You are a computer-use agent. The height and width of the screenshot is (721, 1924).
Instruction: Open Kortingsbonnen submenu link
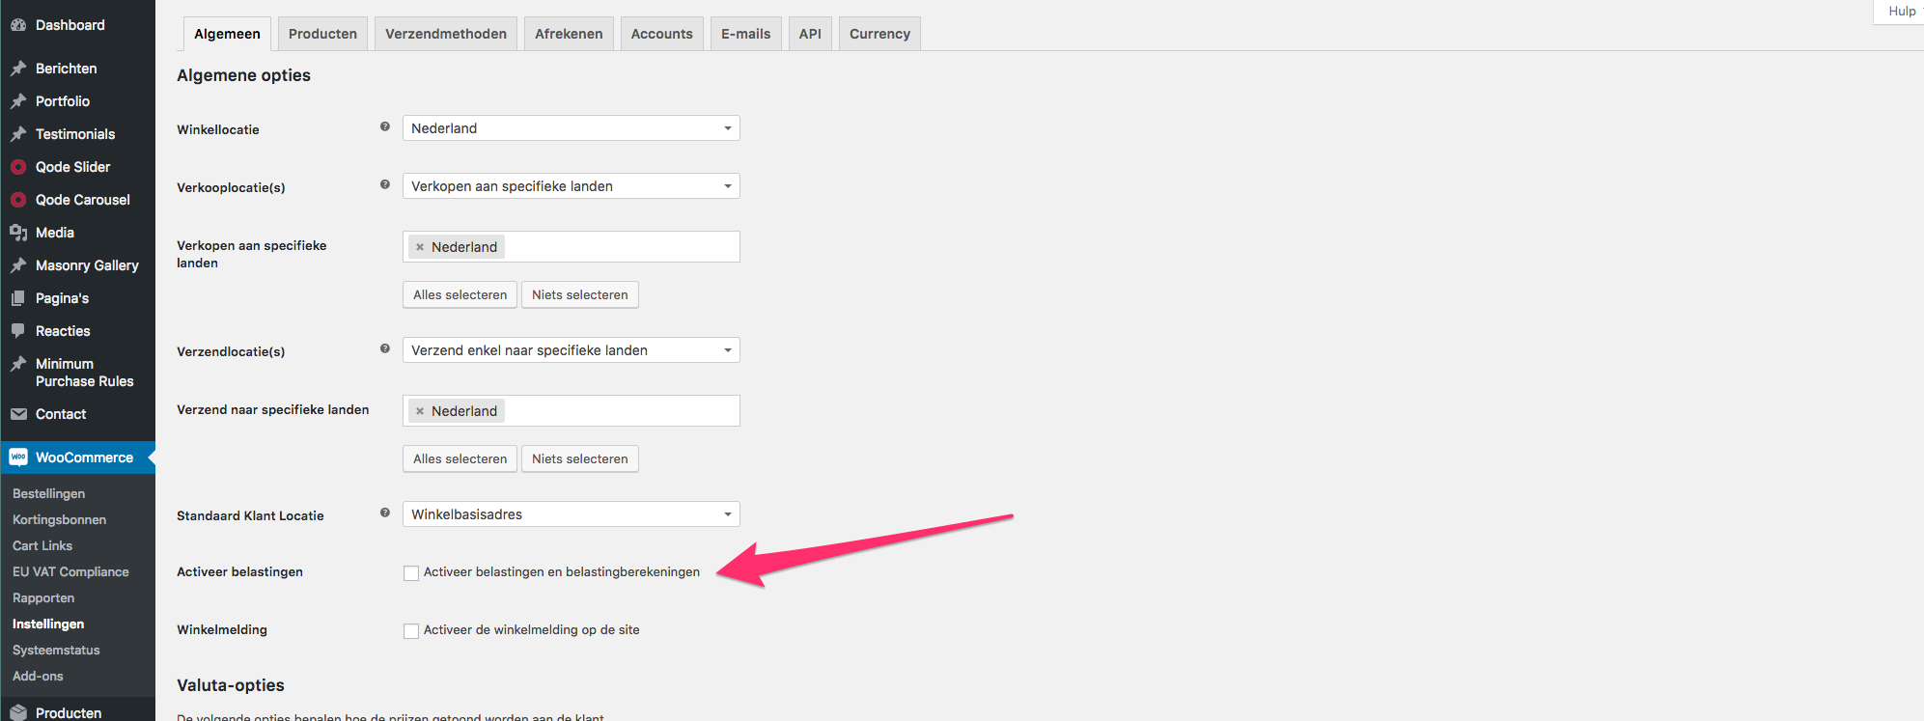[60, 519]
